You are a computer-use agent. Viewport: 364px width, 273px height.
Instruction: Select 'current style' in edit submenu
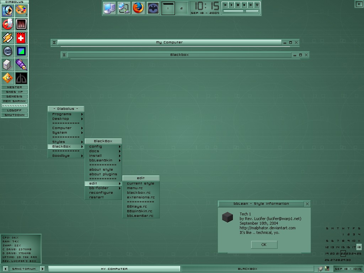141,183
